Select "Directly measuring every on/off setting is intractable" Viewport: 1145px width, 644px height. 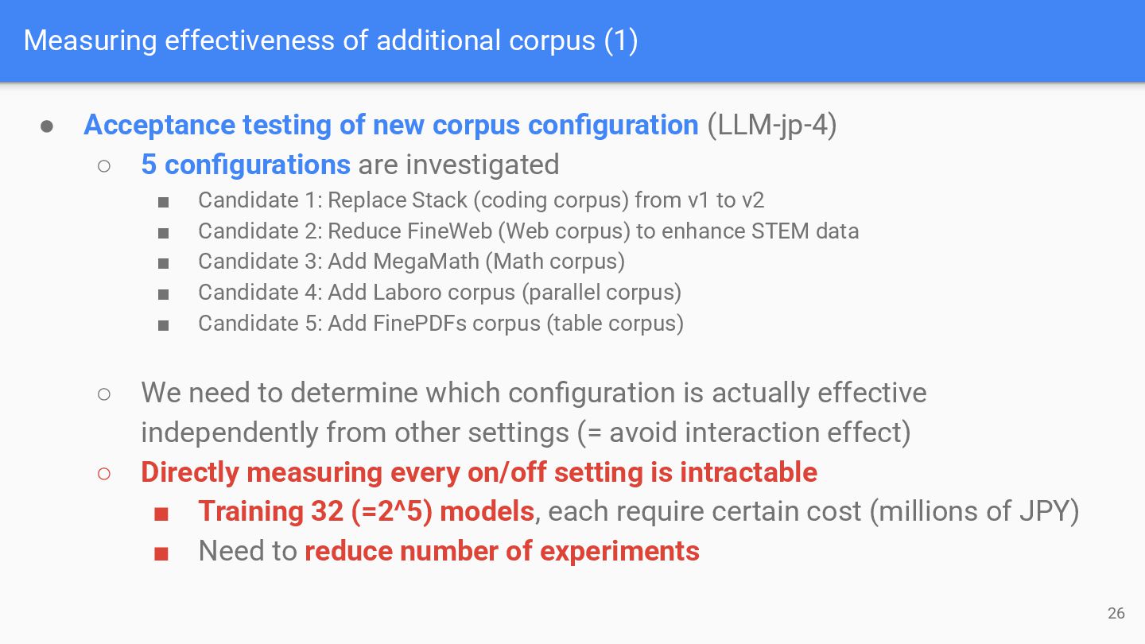click(x=479, y=472)
